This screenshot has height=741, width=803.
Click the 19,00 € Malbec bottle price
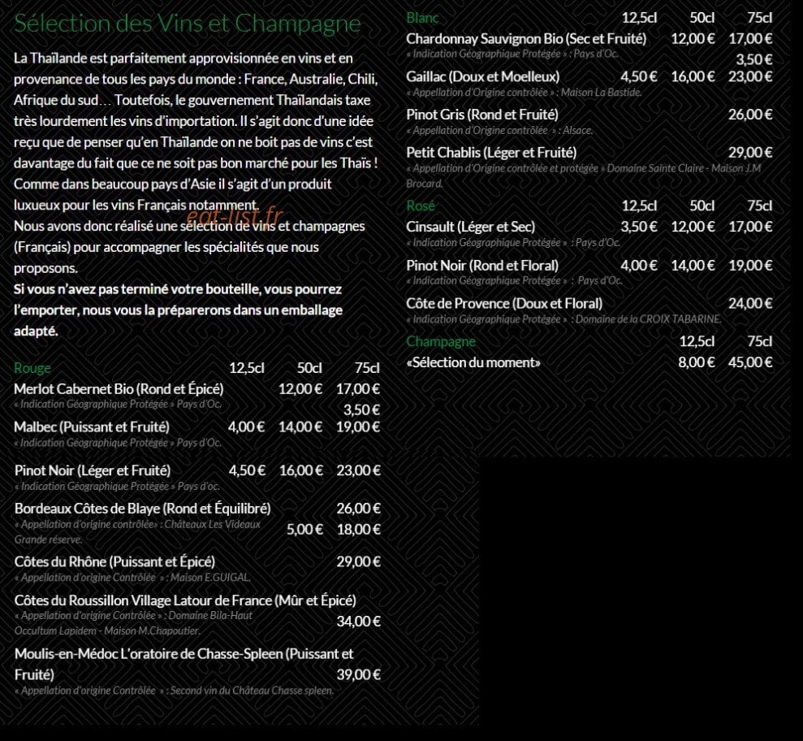(358, 427)
